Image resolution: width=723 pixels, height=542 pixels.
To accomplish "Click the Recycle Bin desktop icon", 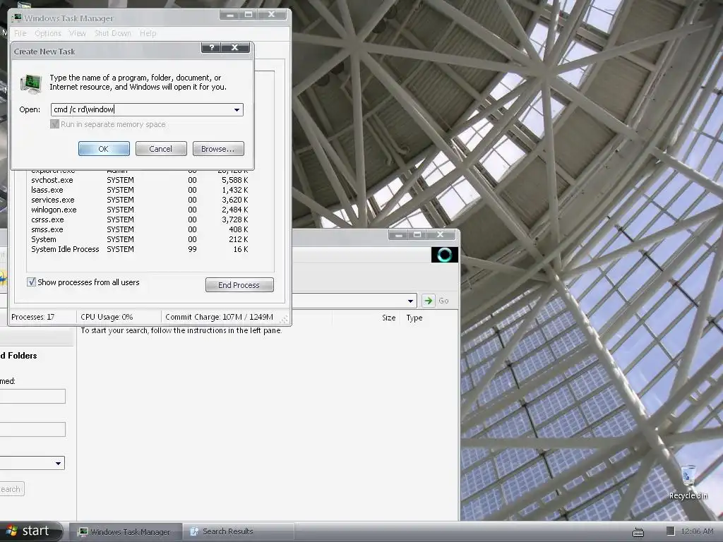I will [688, 483].
